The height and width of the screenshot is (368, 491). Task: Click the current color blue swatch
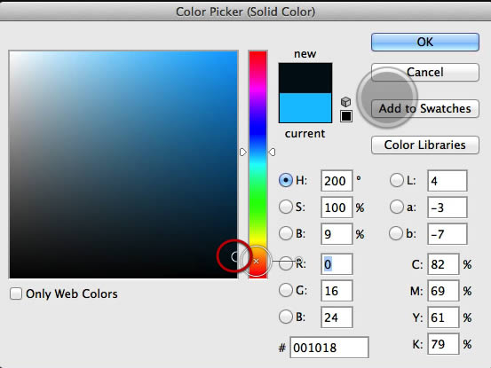[x=305, y=107]
